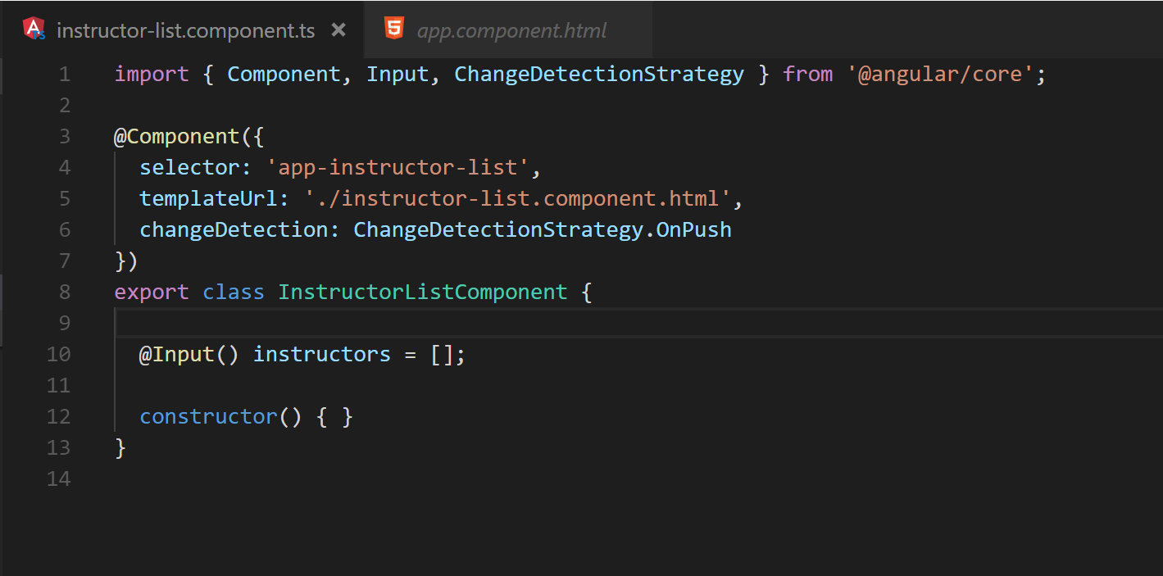Click the empty highlighted line 9
This screenshot has height=576, width=1163.
[638, 324]
